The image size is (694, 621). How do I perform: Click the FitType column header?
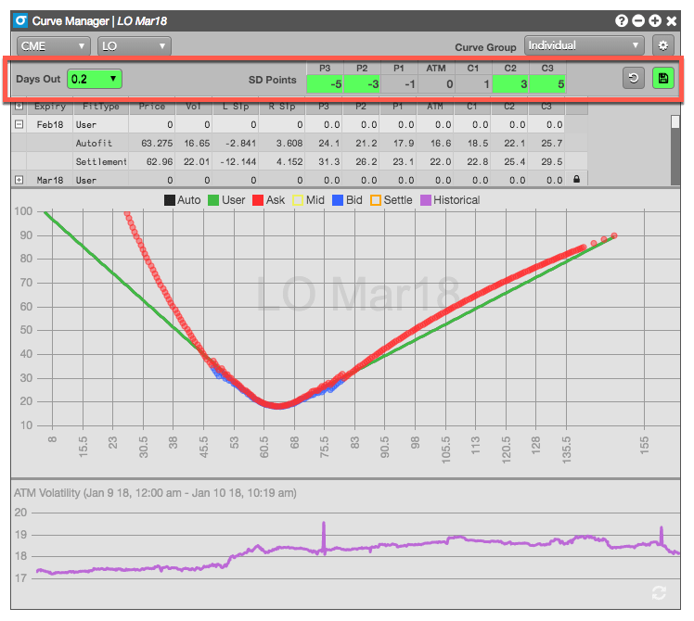[x=101, y=107]
